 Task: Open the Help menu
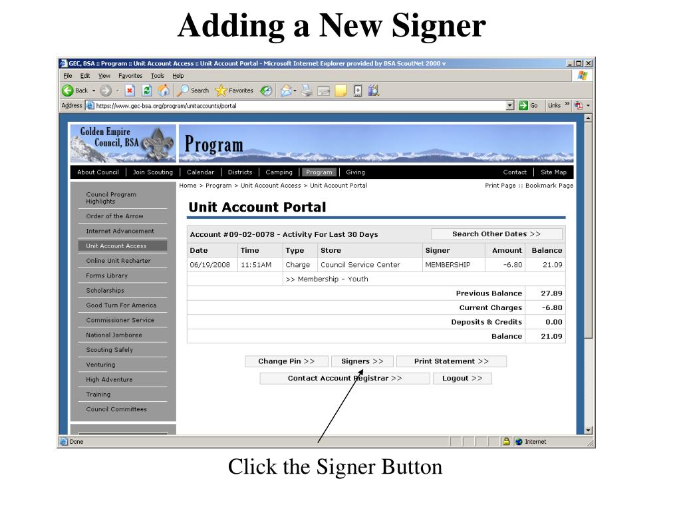coord(178,76)
